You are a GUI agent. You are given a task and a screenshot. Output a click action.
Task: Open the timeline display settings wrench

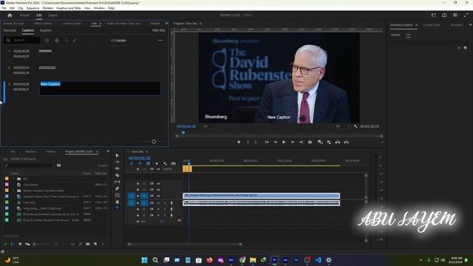[x=165, y=163]
